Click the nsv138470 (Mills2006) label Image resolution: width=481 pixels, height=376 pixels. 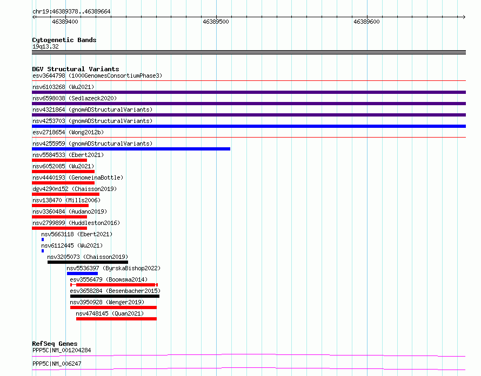pyautogui.click(x=66, y=200)
